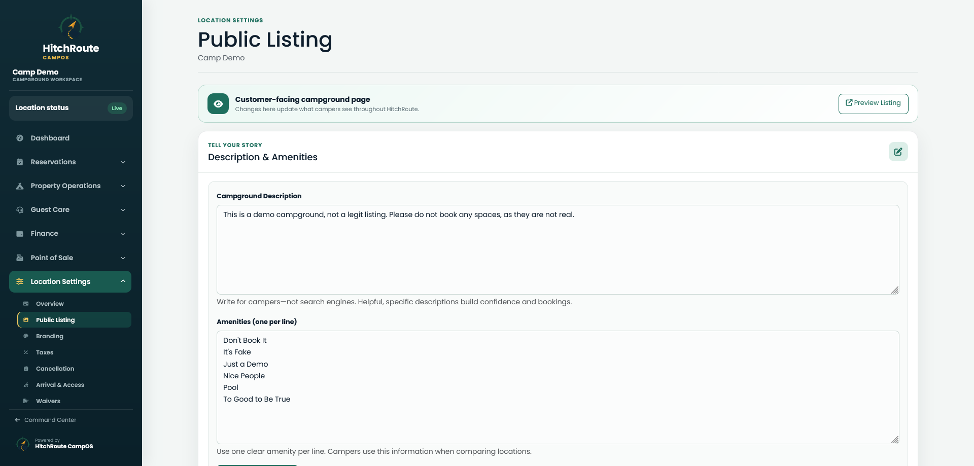Image resolution: width=974 pixels, height=466 pixels.
Task: Click the Finance wallet icon
Action: pyautogui.click(x=20, y=234)
